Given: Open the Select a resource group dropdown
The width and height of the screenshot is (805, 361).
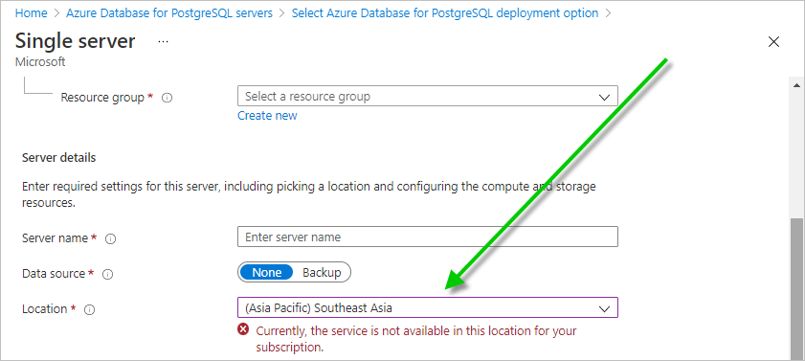Looking at the screenshot, I should click(x=428, y=97).
